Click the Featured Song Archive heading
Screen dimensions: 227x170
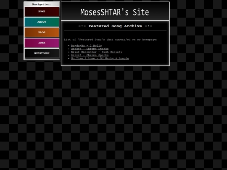point(115,26)
